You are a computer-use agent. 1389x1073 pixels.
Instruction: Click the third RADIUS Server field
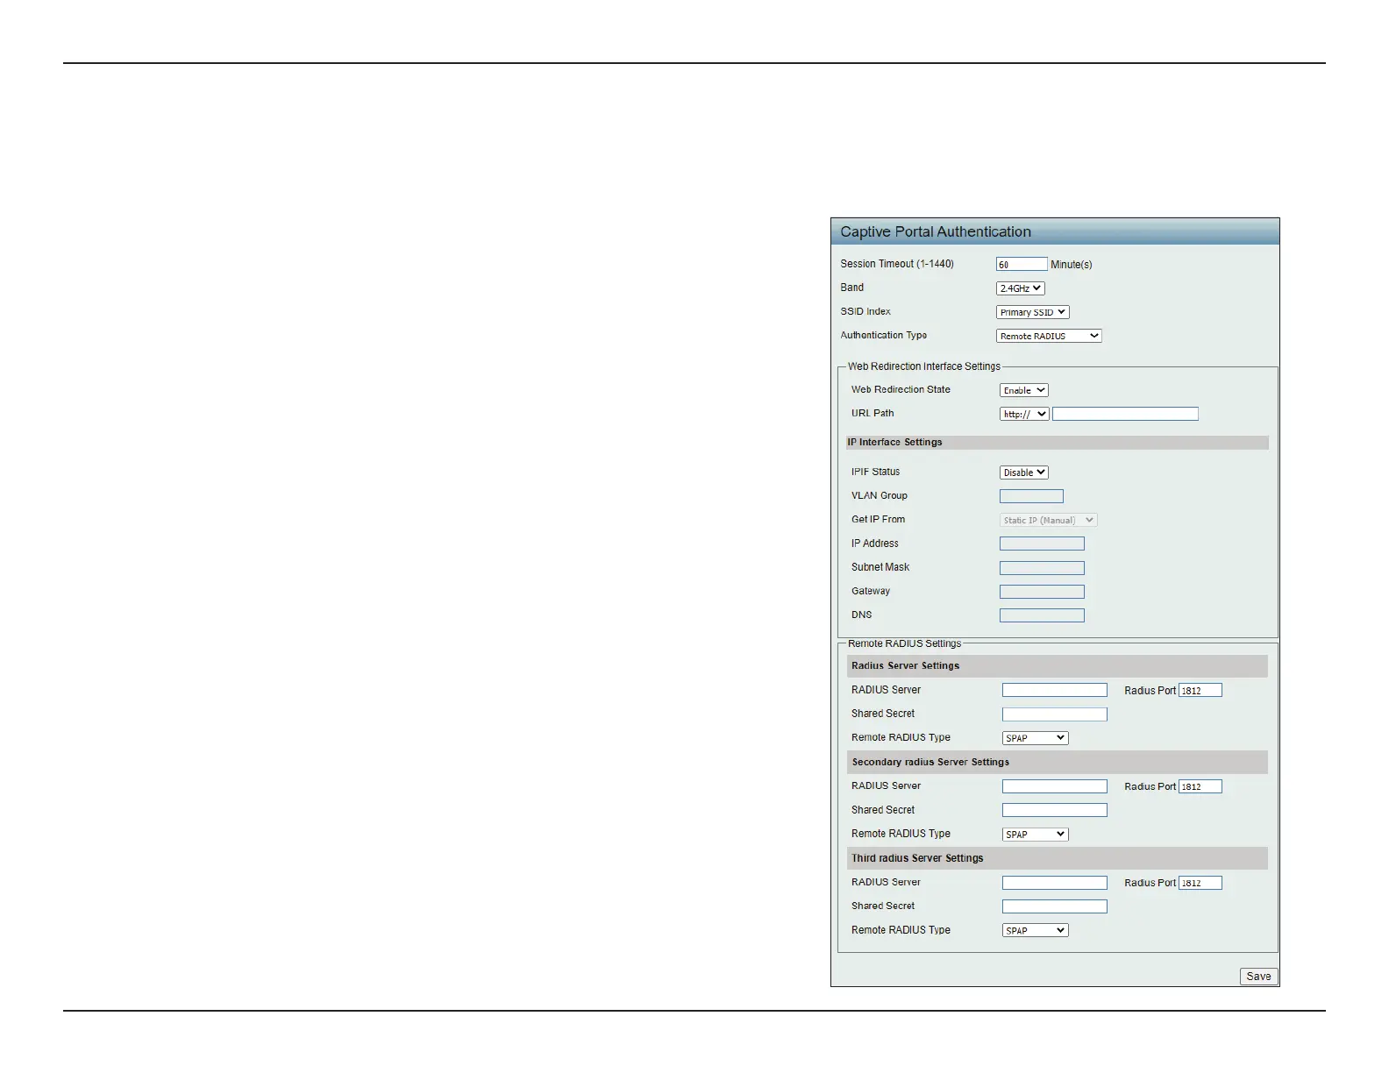(1054, 883)
